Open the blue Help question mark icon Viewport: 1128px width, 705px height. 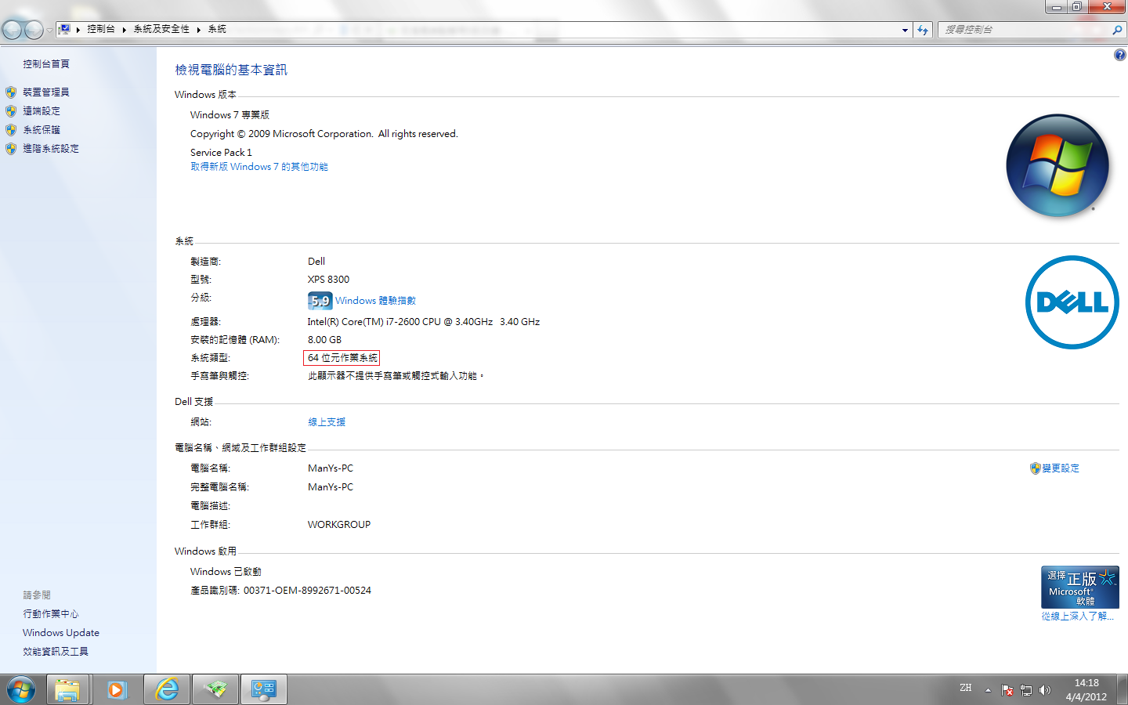(1119, 55)
